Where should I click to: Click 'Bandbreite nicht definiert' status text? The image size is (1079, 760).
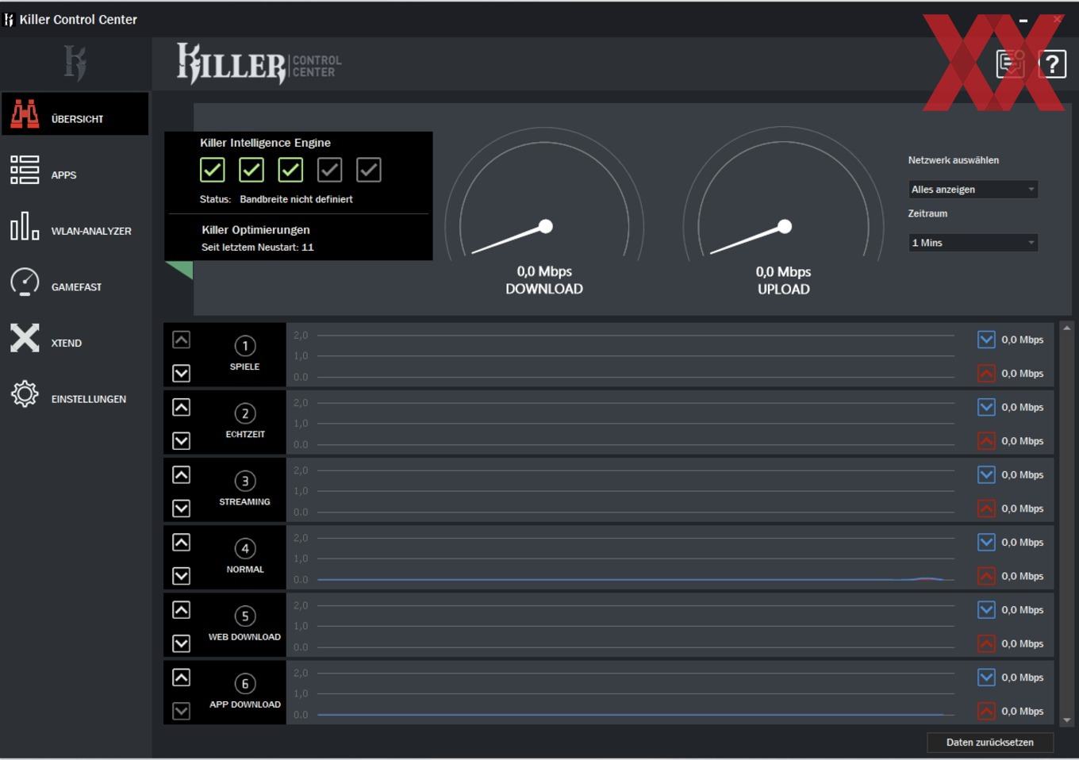click(x=296, y=199)
